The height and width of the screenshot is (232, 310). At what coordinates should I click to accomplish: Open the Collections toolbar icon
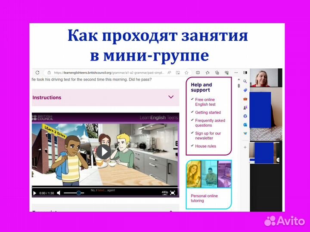[x=217, y=73]
